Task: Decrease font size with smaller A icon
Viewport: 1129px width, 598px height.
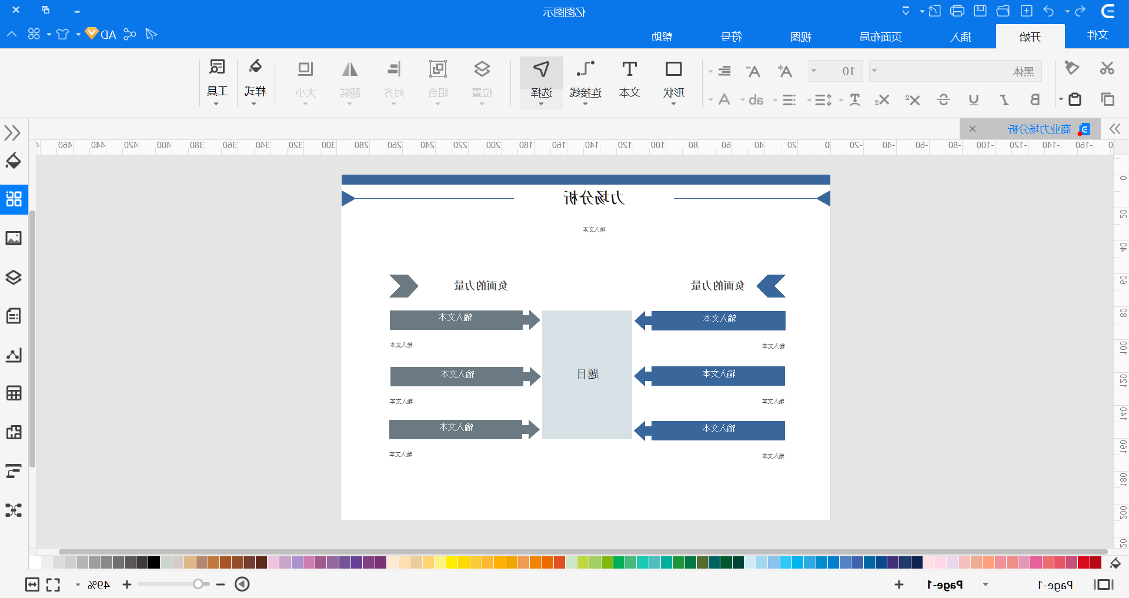Action: [x=753, y=71]
